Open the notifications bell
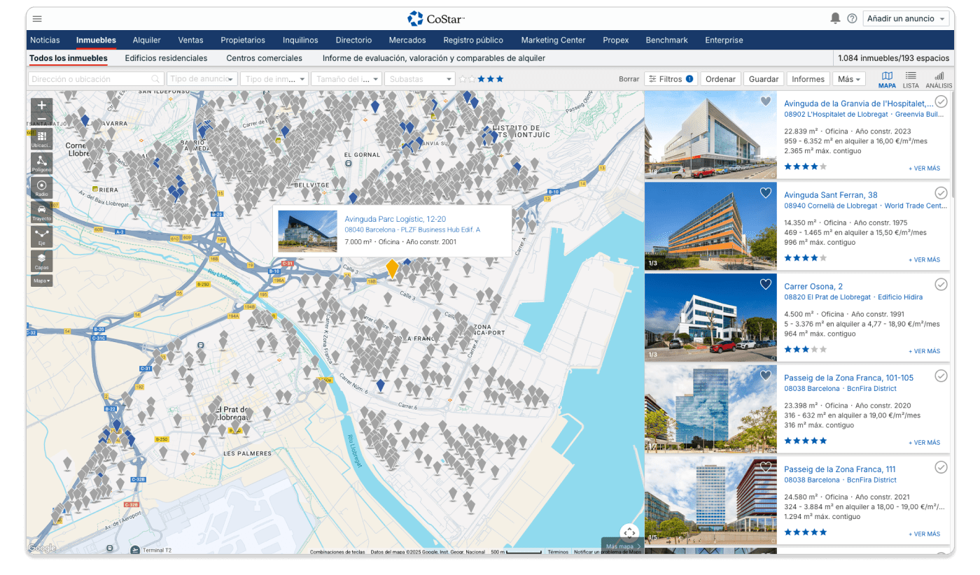 (835, 19)
